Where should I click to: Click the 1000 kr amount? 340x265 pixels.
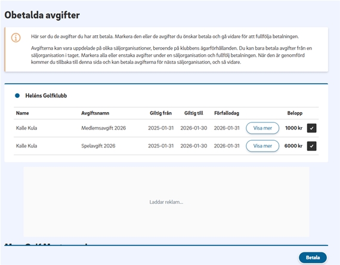pos(293,128)
